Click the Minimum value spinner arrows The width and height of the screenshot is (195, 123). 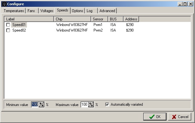41,104
